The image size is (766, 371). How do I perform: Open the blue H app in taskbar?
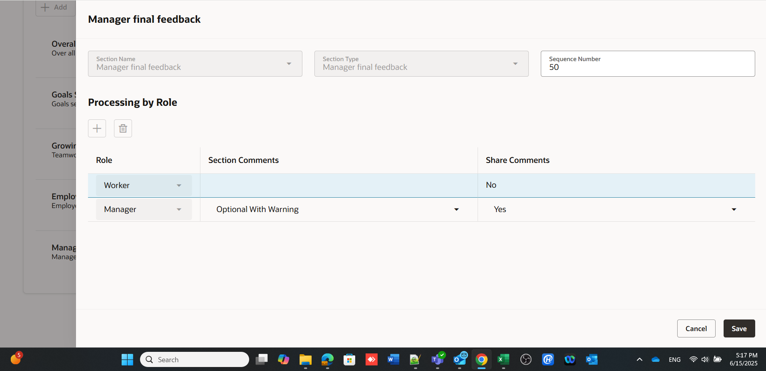coord(548,359)
